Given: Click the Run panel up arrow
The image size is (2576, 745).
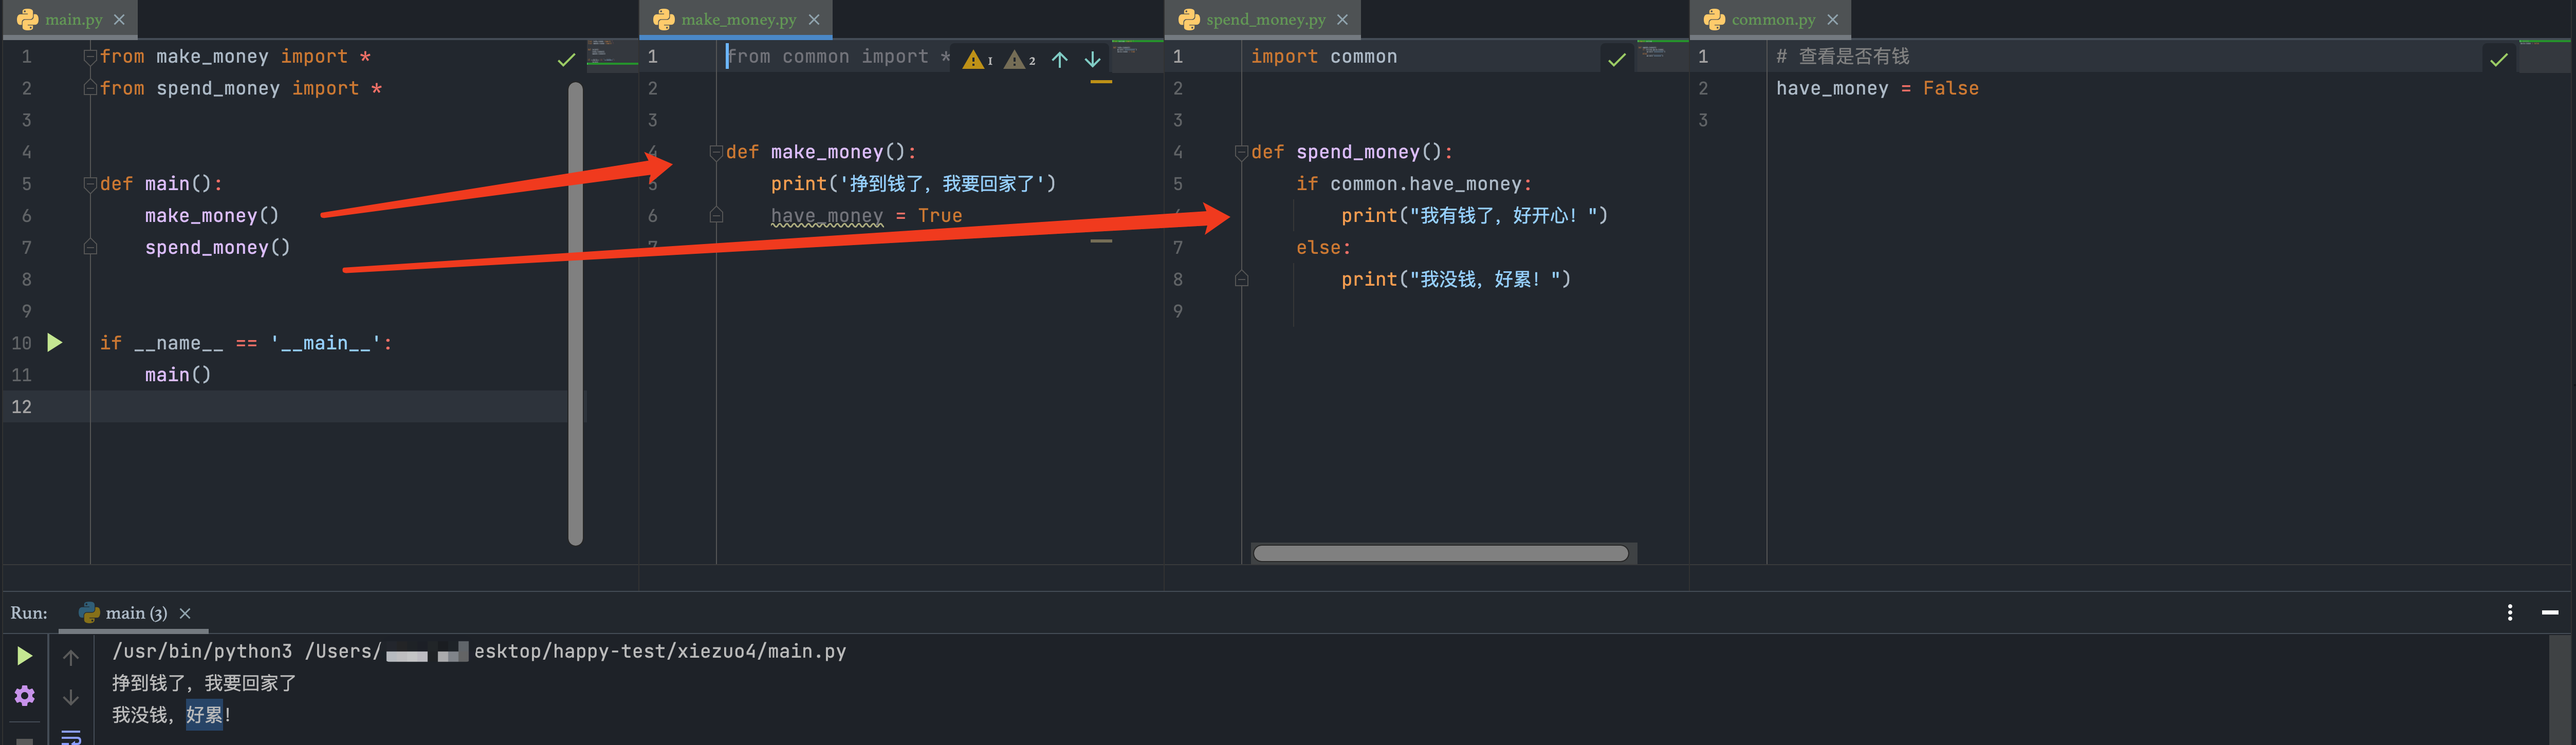Looking at the screenshot, I should point(71,657).
